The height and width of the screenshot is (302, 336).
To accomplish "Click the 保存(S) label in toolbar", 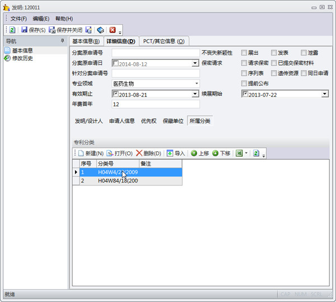I will pos(38,30).
